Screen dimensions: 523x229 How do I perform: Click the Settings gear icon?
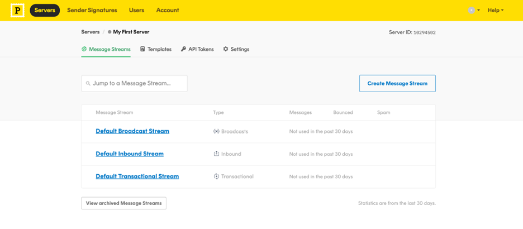point(226,49)
